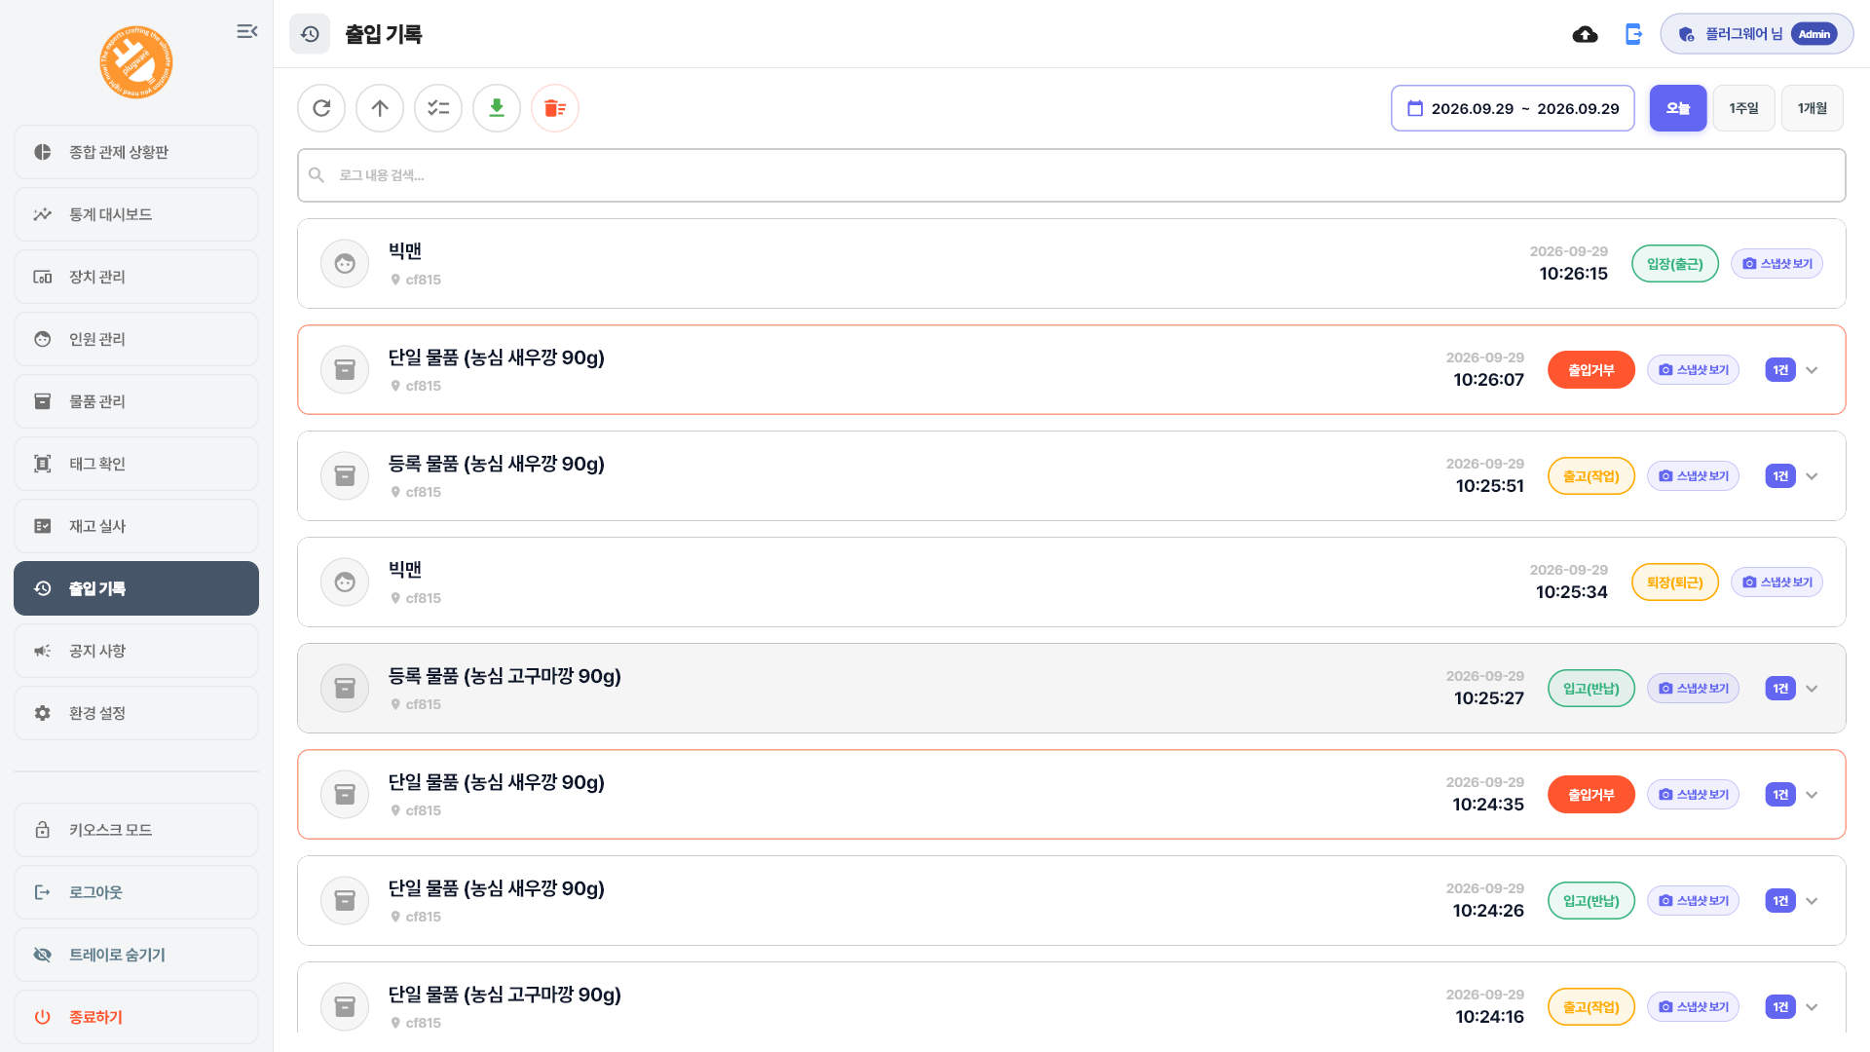This screenshot has height=1052, width=1870.
Task: Click 스냅샷 보기 on the 10:26:15 빅맨 entry
Action: [1776, 264]
